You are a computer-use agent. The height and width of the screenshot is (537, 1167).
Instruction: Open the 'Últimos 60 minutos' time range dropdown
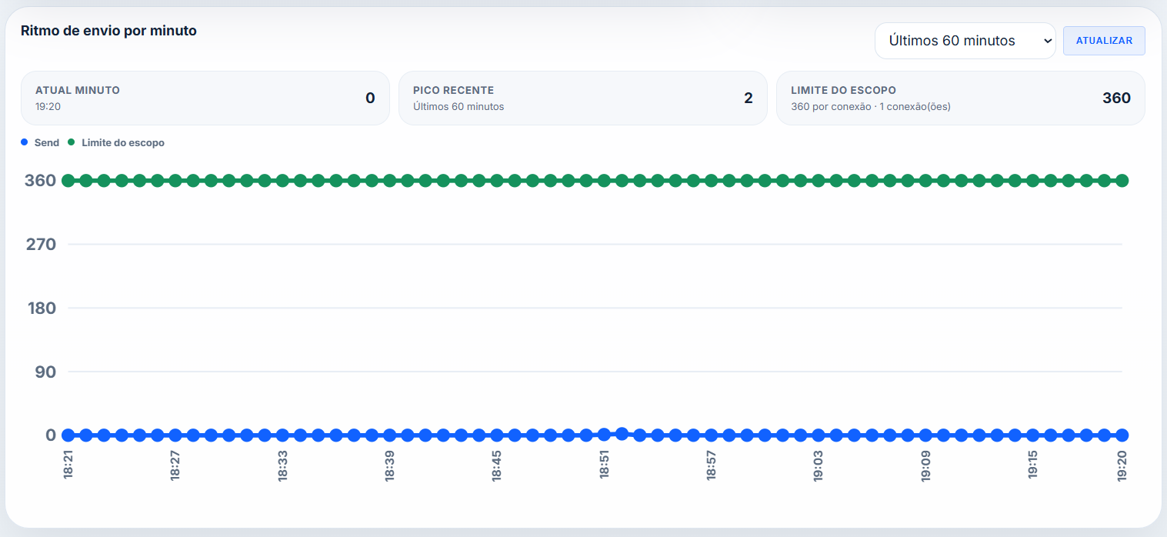coord(965,41)
